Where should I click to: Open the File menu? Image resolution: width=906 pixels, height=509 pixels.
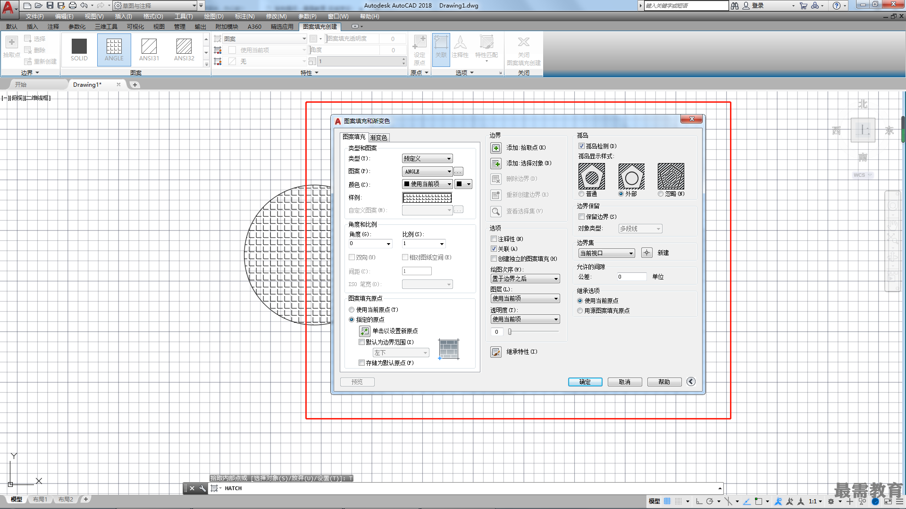pyautogui.click(x=35, y=16)
